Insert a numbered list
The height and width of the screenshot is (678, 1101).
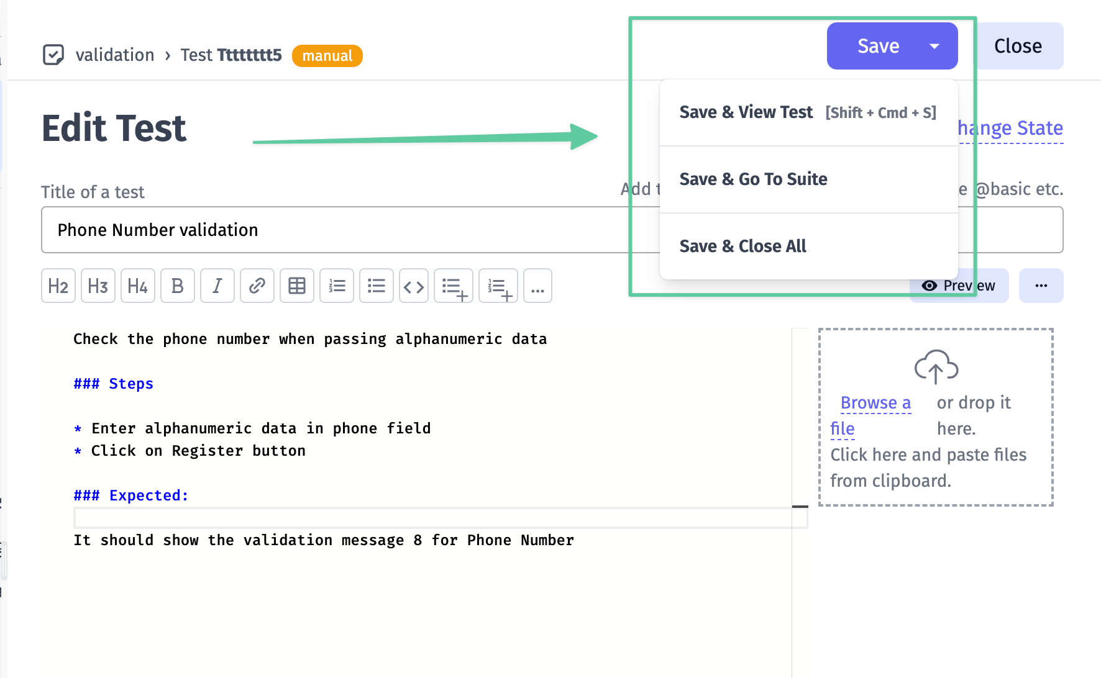point(337,286)
